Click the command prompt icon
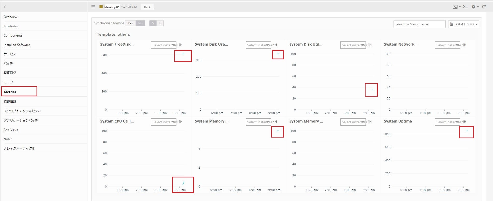 (465, 7)
